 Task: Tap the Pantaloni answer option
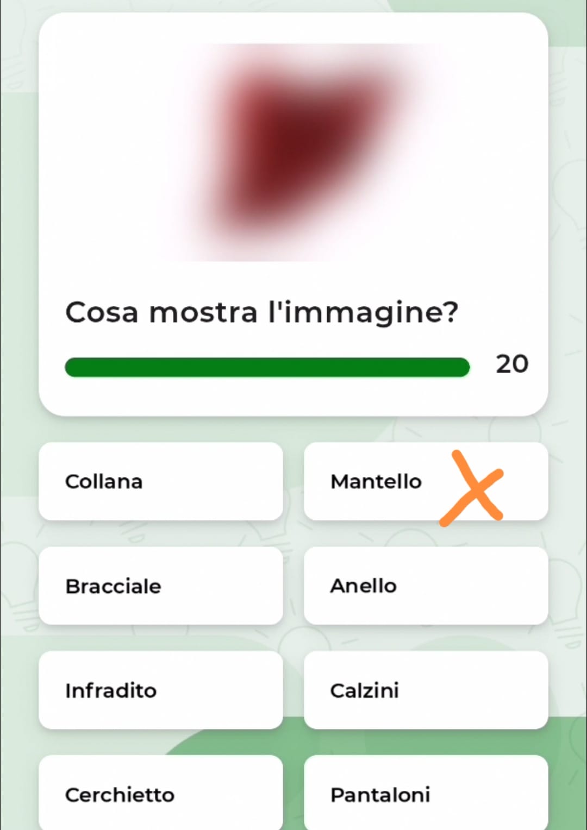tap(426, 795)
